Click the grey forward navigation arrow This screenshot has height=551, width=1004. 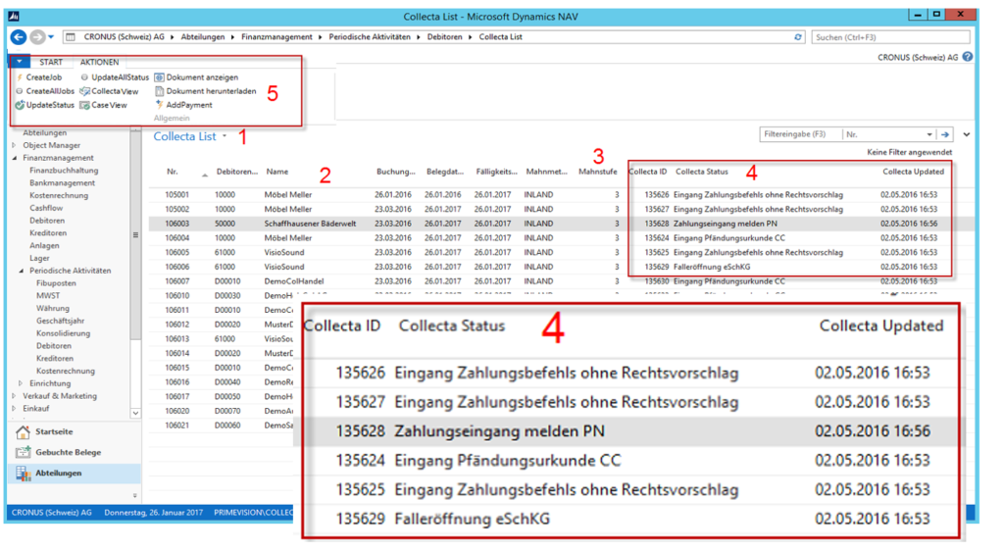[38, 37]
